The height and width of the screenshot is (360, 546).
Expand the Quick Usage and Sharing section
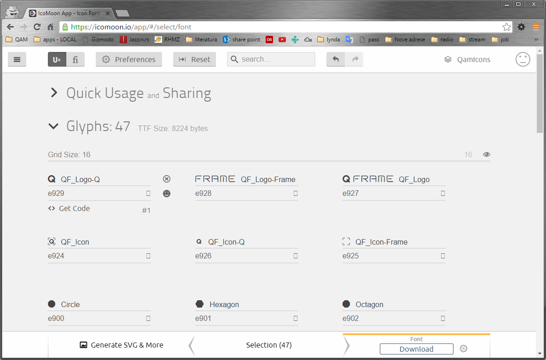54,93
